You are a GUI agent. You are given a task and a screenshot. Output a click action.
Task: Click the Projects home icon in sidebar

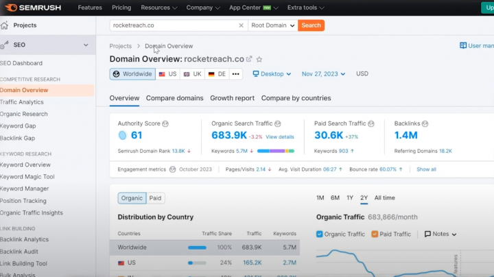click(5, 25)
